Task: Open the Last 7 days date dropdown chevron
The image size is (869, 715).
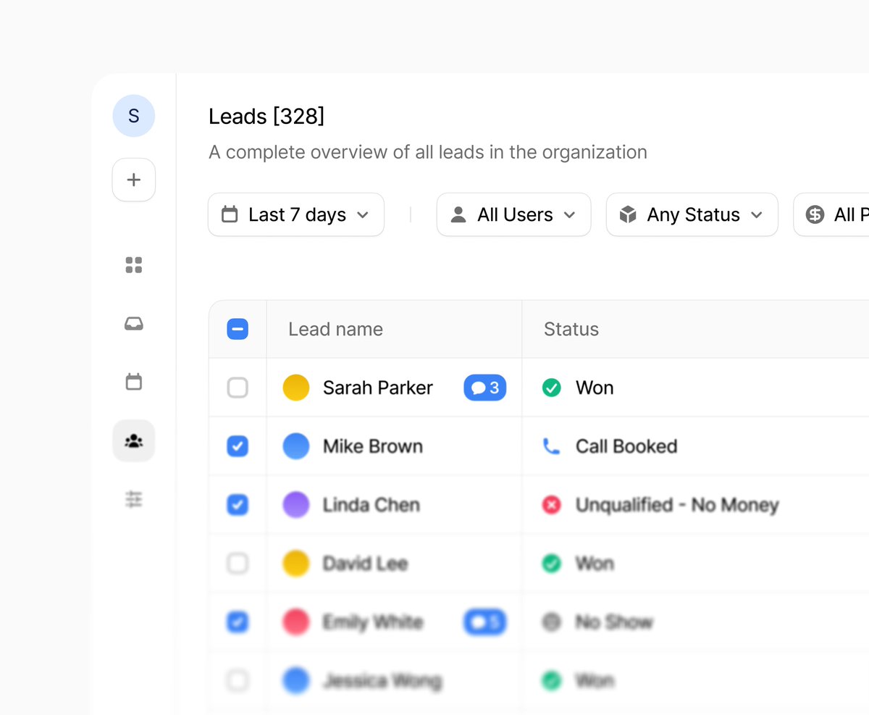Action: [x=364, y=215]
